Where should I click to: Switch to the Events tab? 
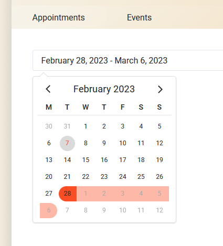pyautogui.click(x=139, y=17)
